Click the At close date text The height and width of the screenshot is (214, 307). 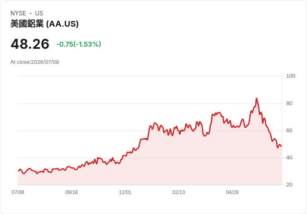coord(35,62)
